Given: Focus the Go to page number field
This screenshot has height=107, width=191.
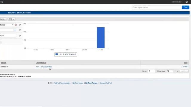Looking at the screenshot, I should pos(151,71).
